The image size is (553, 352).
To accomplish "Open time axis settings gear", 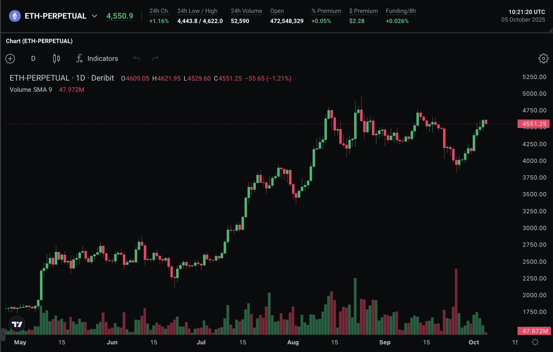I will pyautogui.click(x=535, y=342).
